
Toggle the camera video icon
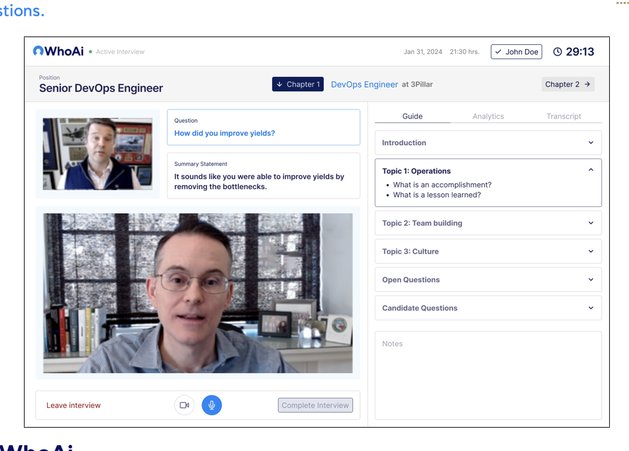[184, 406]
